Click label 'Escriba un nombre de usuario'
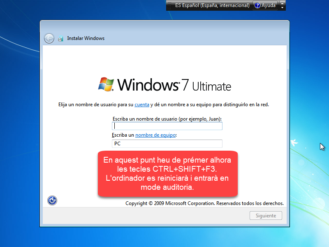The image size is (329, 247). (x=167, y=119)
